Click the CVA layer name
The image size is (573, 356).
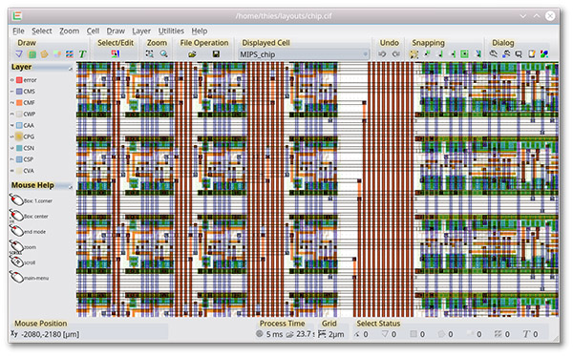click(x=29, y=171)
